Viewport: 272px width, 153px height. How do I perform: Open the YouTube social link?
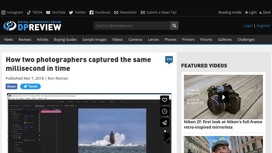(56, 12)
